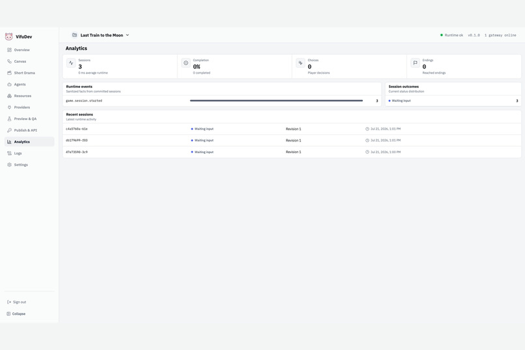Click the 0% Completion value

[x=197, y=66]
